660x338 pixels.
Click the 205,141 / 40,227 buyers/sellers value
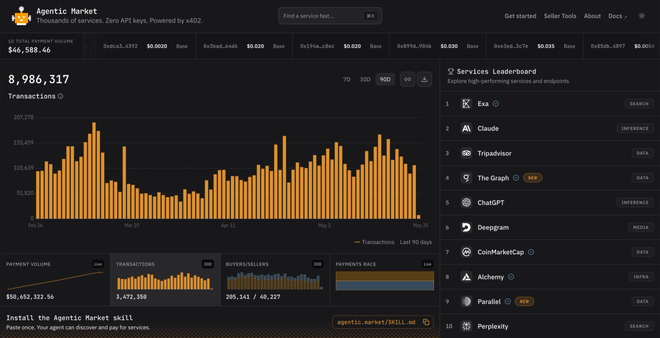pos(253,297)
